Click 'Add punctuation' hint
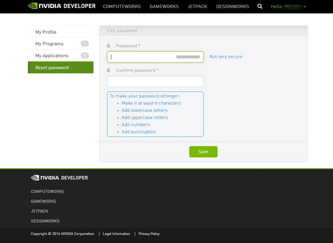Image resolution: width=333 pixels, height=243 pixels. point(139,132)
